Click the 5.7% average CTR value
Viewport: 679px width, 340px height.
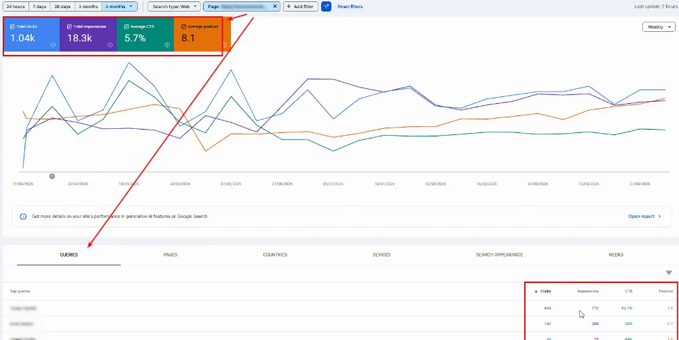pos(135,38)
